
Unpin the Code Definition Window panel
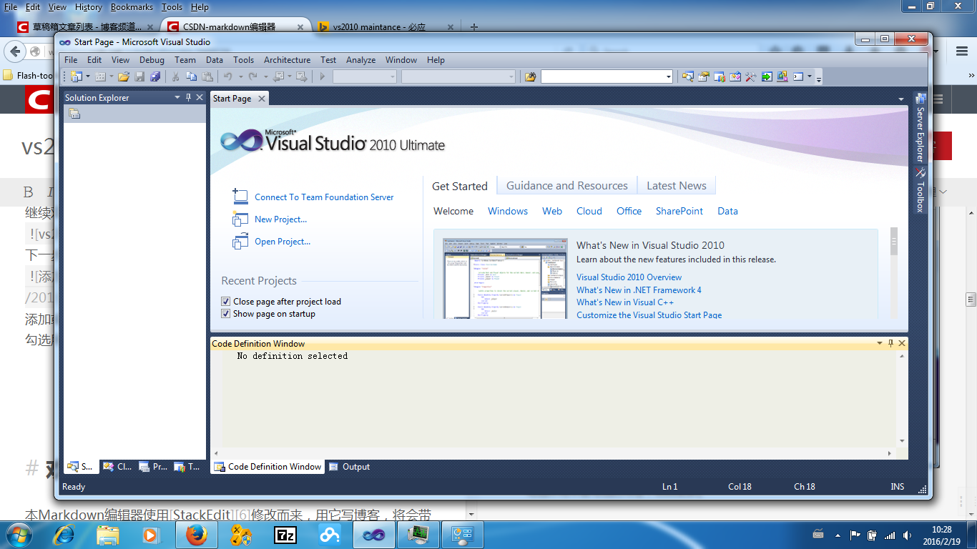pyautogui.click(x=890, y=343)
